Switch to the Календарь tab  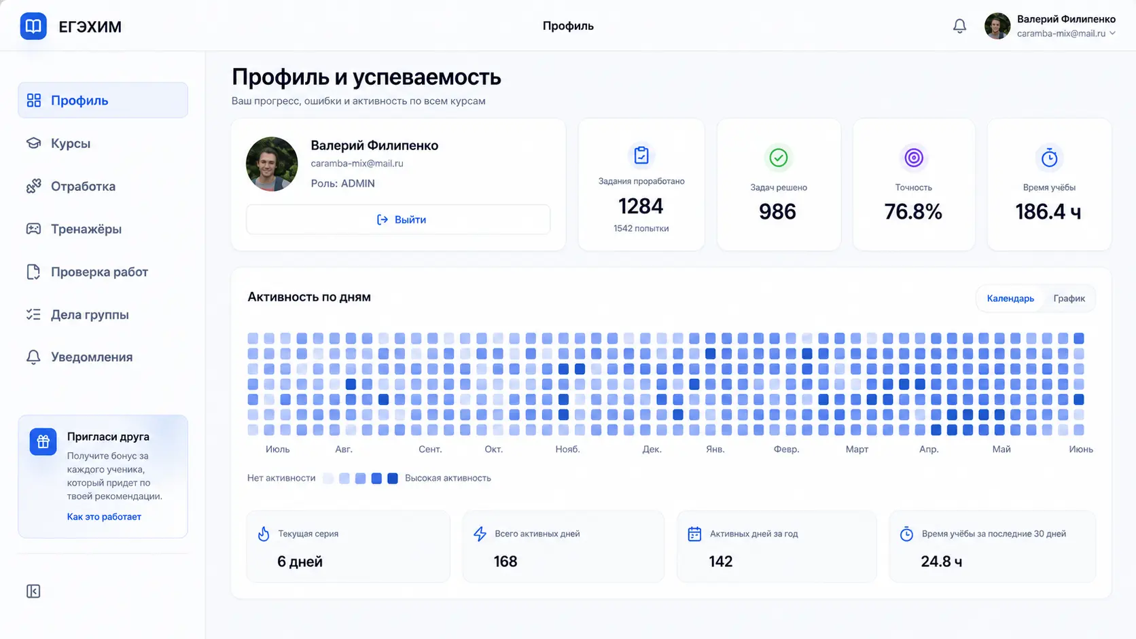(1010, 299)
